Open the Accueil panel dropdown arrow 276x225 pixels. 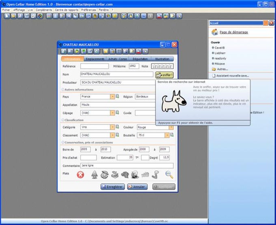point(265,23)
